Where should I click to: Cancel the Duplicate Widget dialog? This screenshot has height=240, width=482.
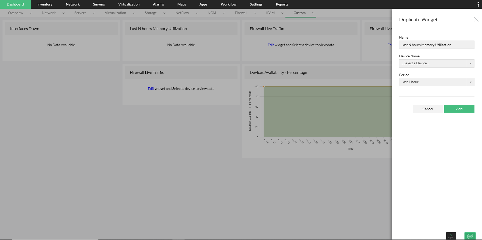428,109
